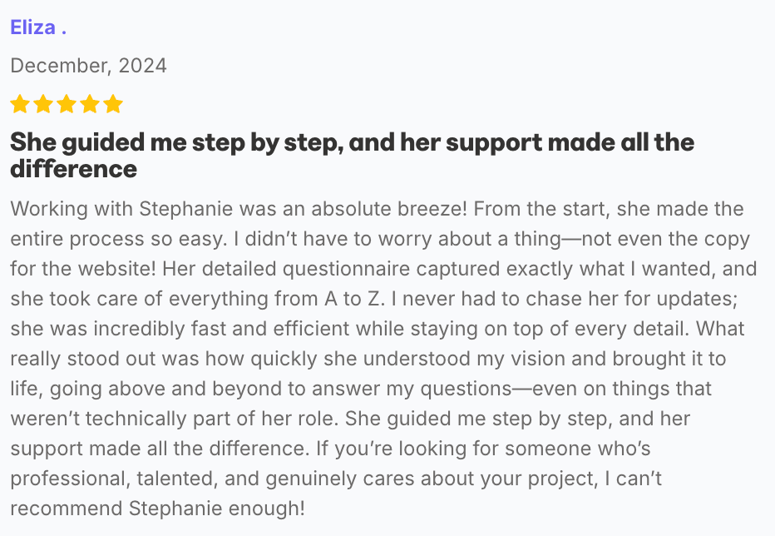Click the fourth gold rating star
Viewport: 775px width, 536px height.
(x=89, y=104)
